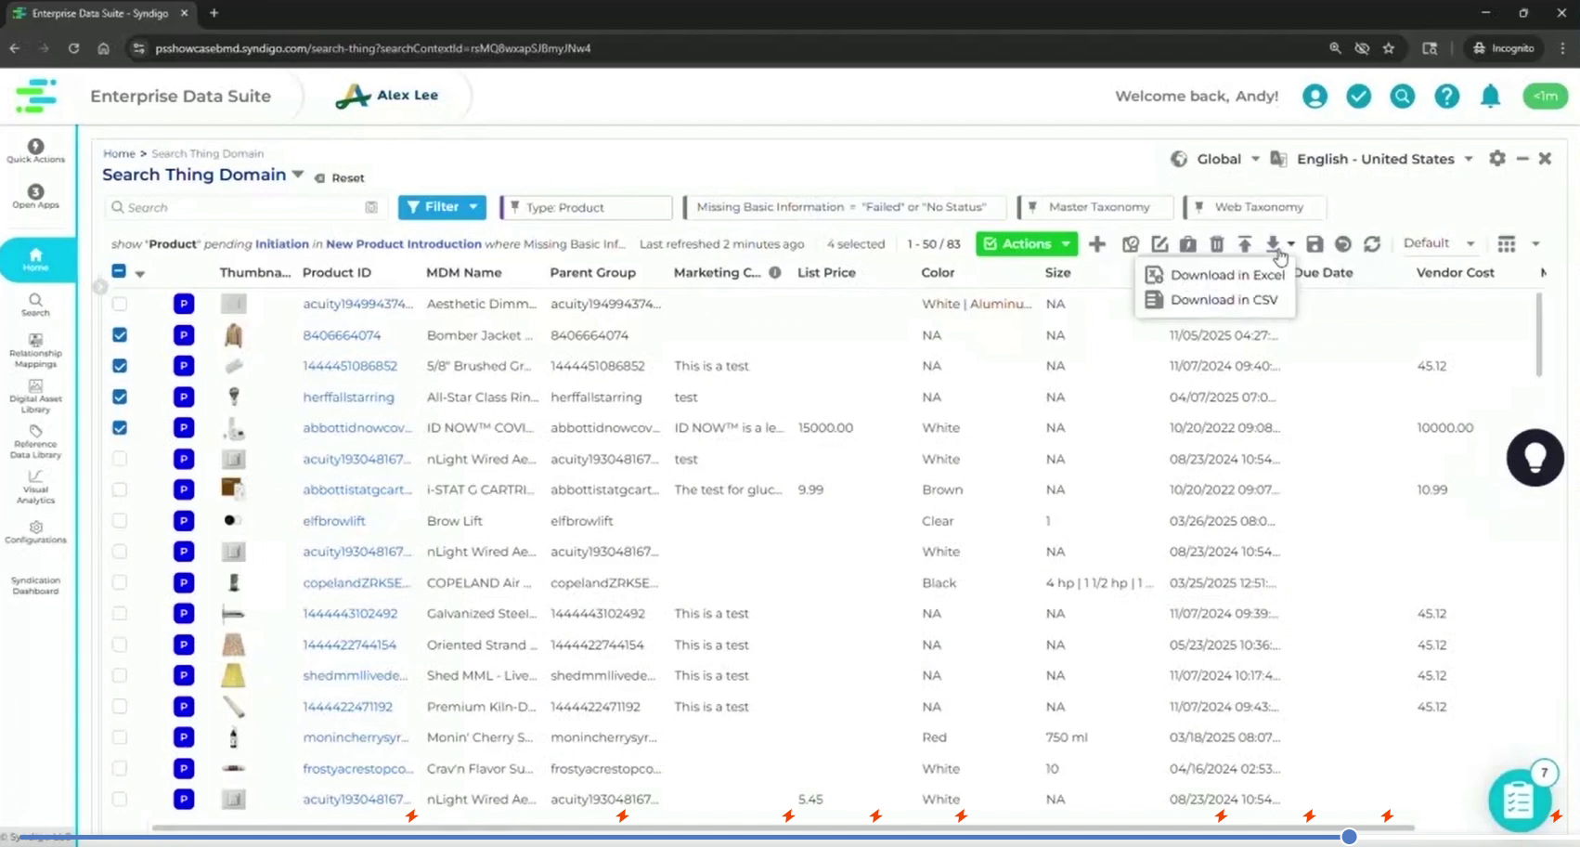Click the upload icon in the toolbar

pyautogui.click(x=1245, y=243)
